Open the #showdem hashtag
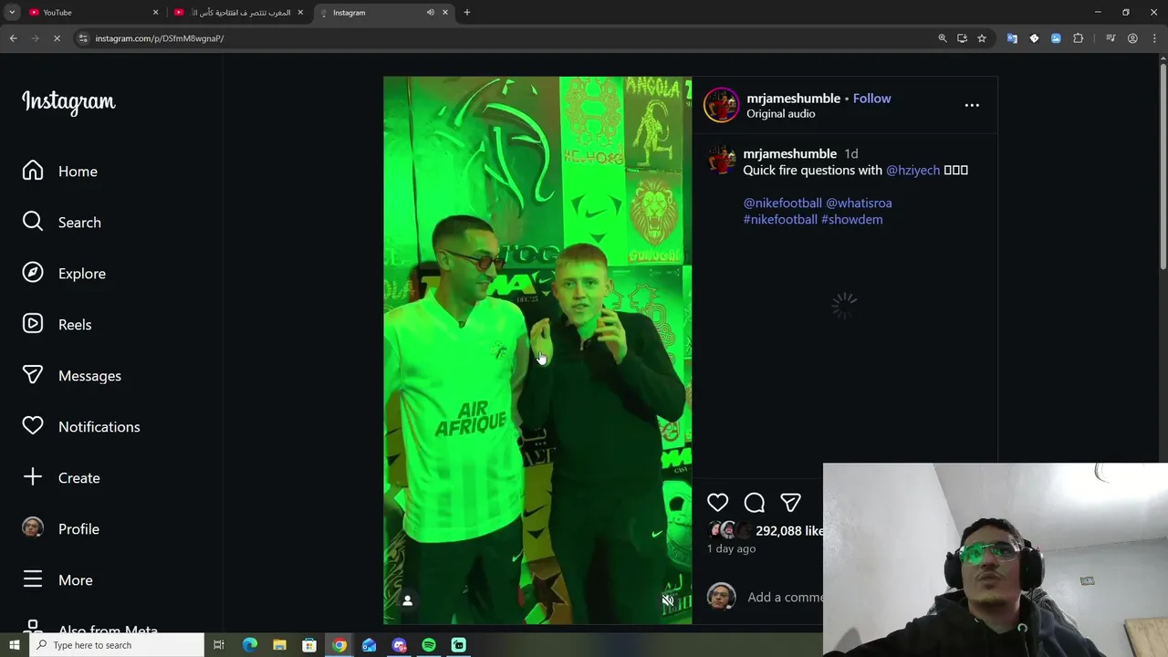The height and width of the screenshot is (657, 1168). pos(851,220)
